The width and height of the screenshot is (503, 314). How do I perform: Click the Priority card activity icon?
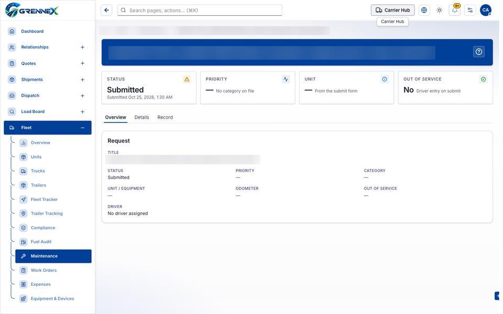tap(286, 79)
